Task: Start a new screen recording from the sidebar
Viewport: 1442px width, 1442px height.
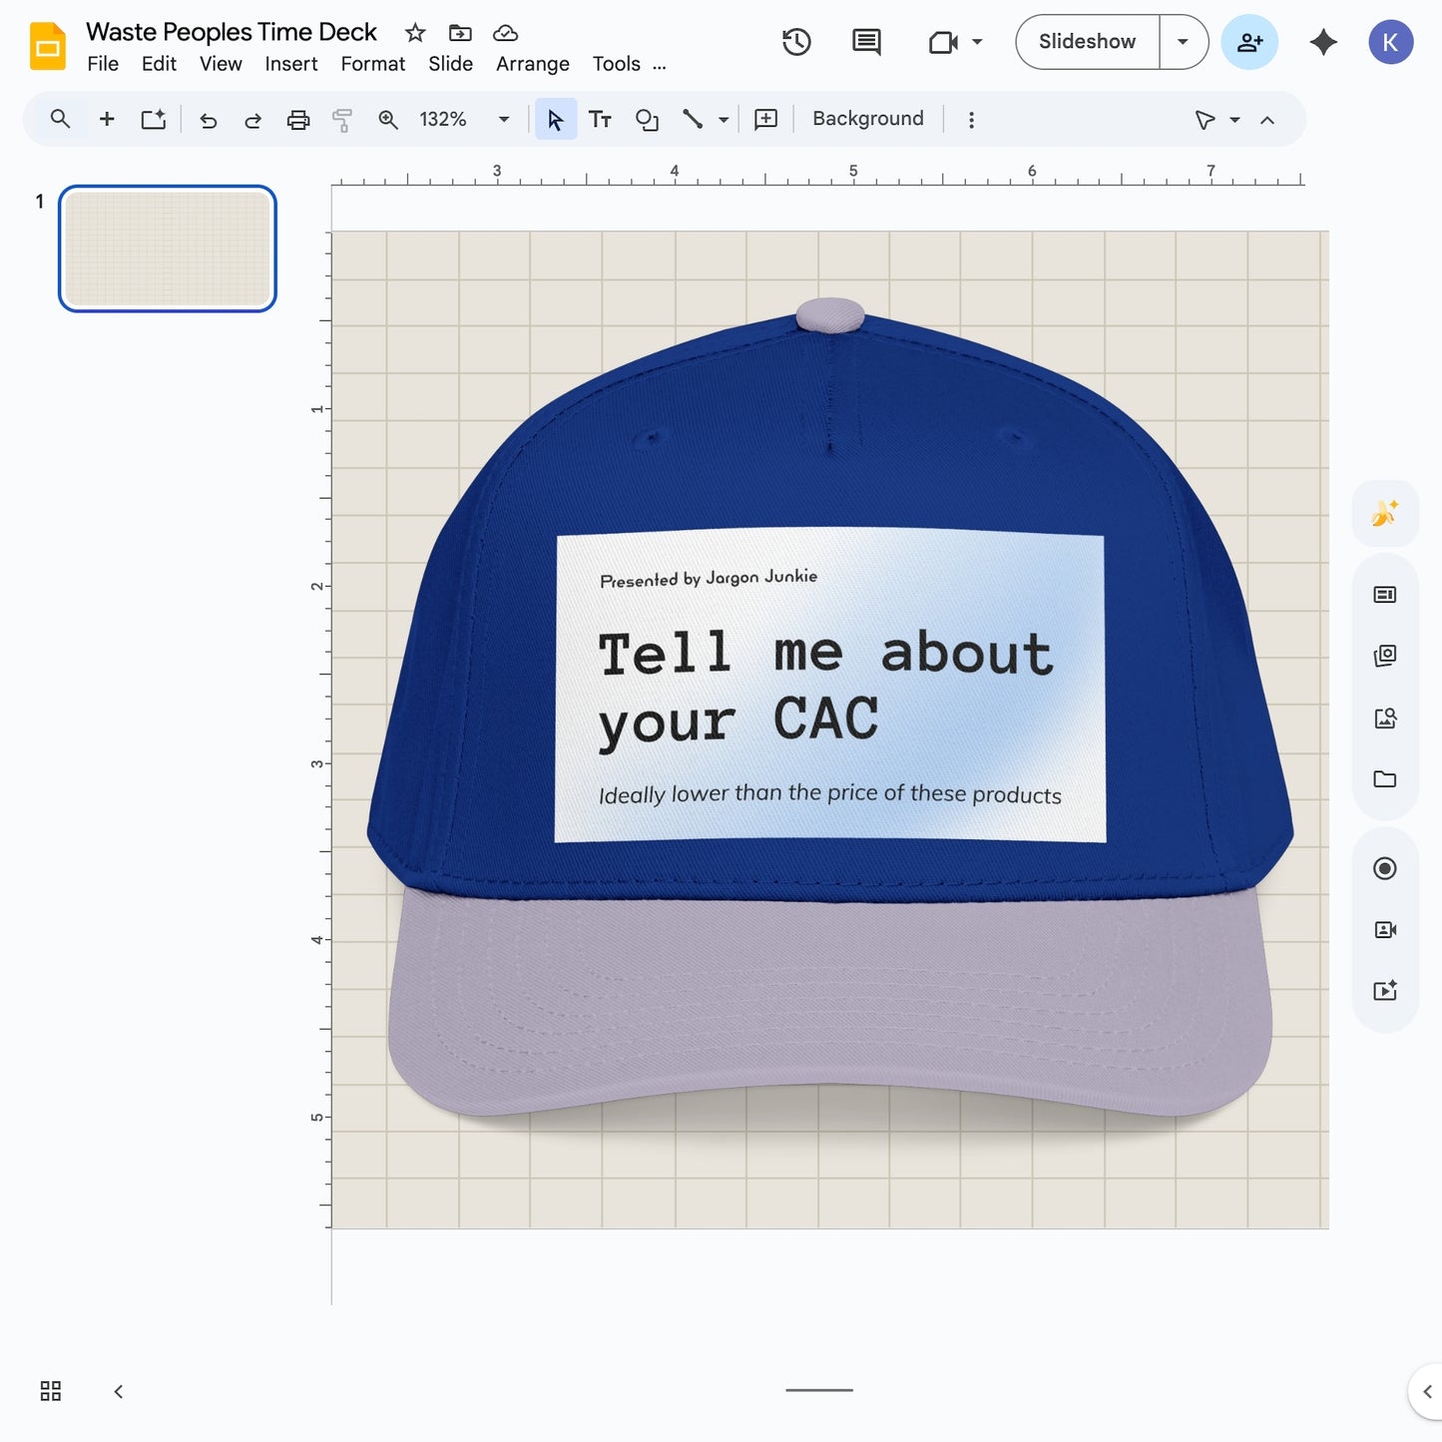Action: [1385, 868]
